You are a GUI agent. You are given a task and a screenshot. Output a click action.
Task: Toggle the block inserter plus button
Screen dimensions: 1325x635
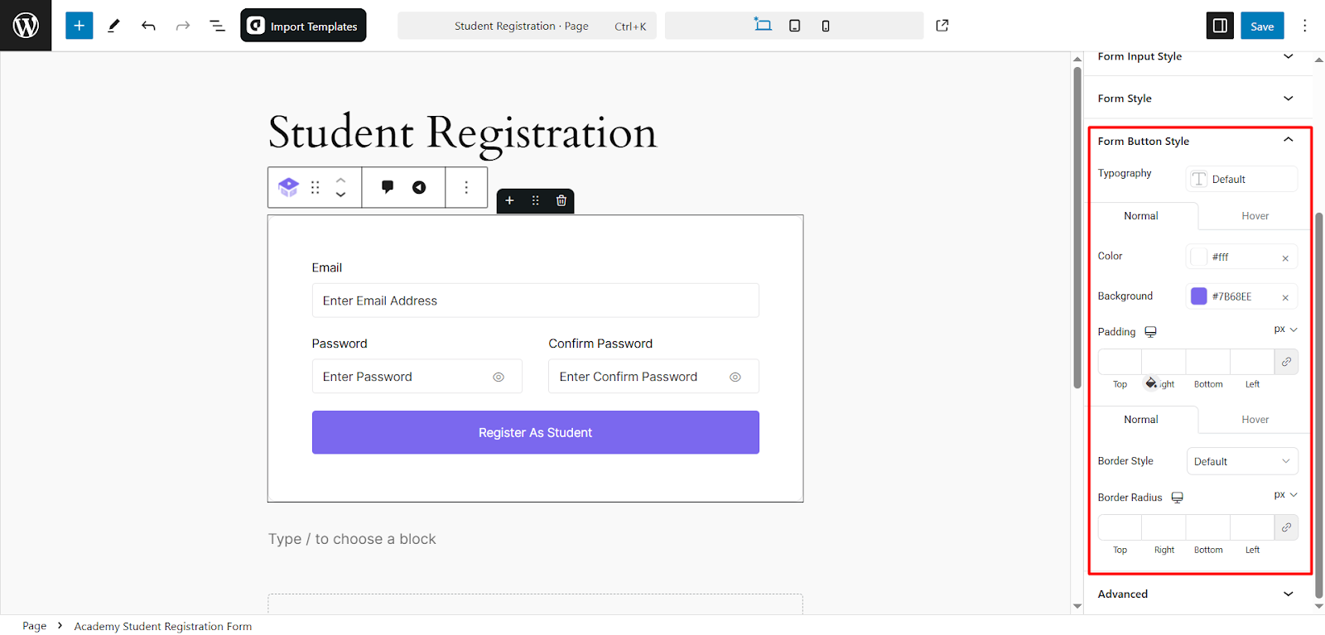[x=79, y=26]
